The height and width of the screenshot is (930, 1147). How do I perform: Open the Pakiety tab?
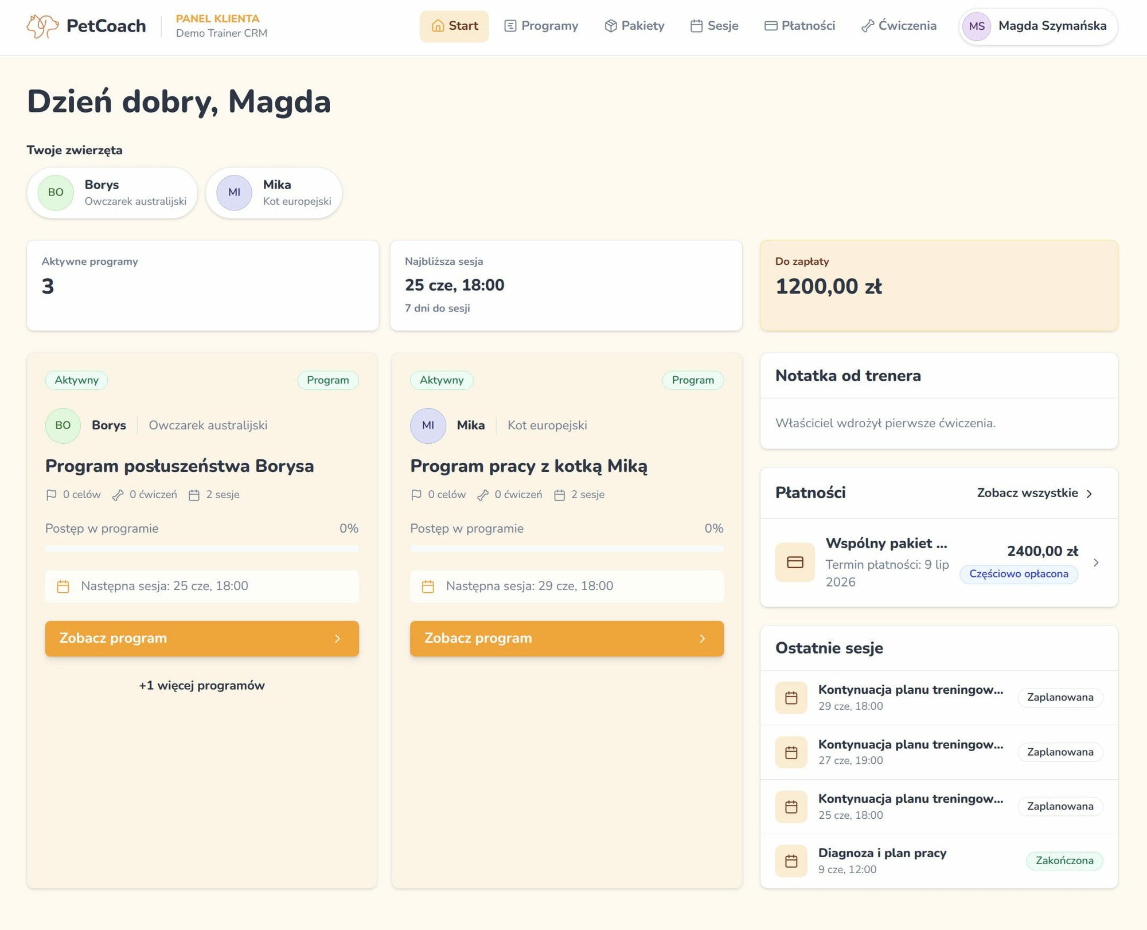pos(634,26)
